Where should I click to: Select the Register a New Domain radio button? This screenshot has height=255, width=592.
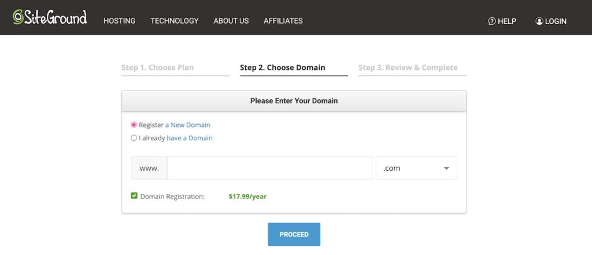pyautogui.click(x=134, y=125)
